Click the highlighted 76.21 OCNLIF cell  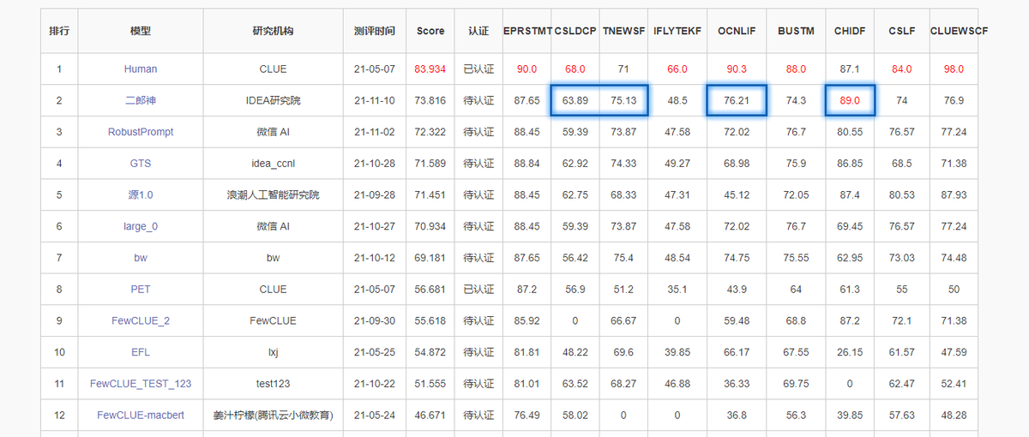[736, 101]
